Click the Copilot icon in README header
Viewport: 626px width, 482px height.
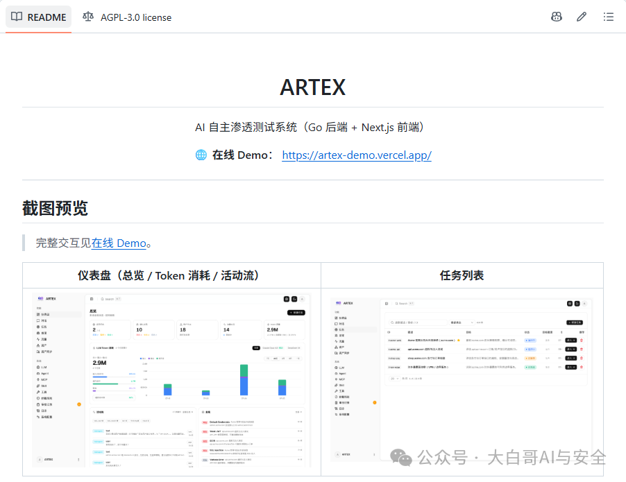556,17
